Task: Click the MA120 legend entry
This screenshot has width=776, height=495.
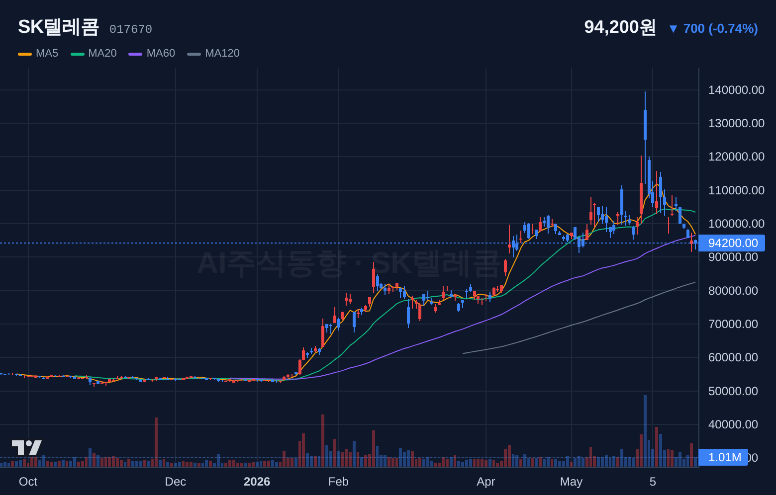Action: [213, 53]
